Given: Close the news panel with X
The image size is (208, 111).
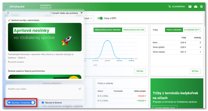Looking at the screenshot, I should point(81,13).
